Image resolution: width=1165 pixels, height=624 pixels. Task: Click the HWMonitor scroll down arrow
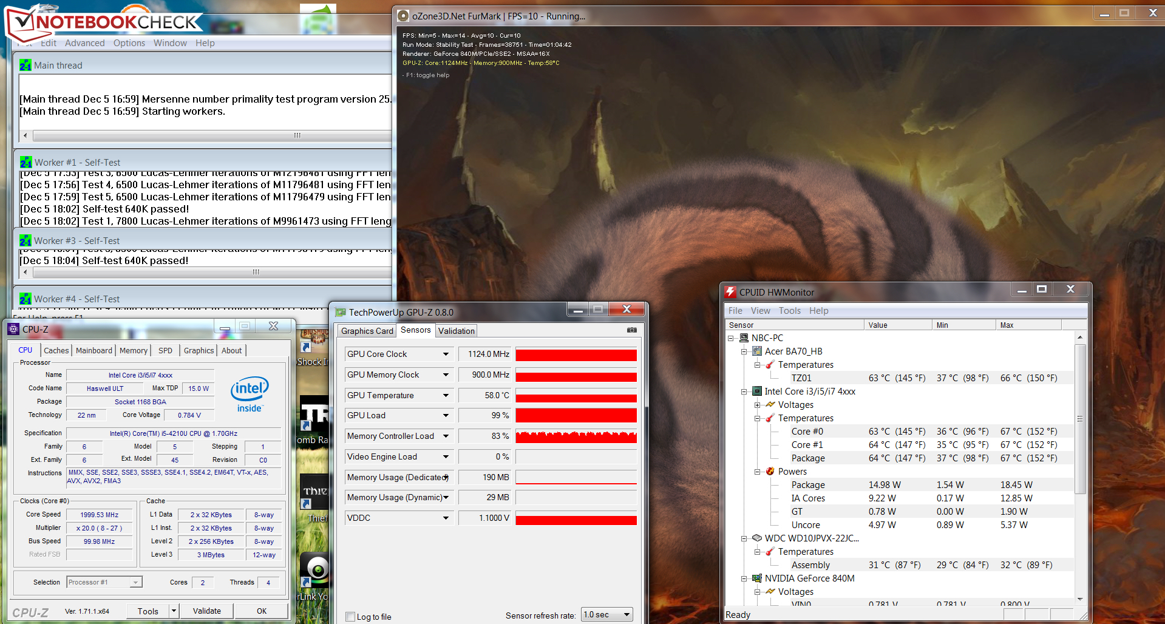click(1080, 599)
